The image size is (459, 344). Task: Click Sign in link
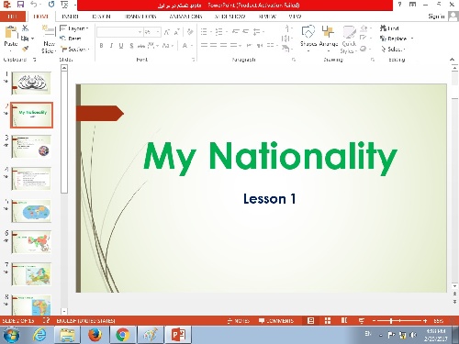pos(436,17)
